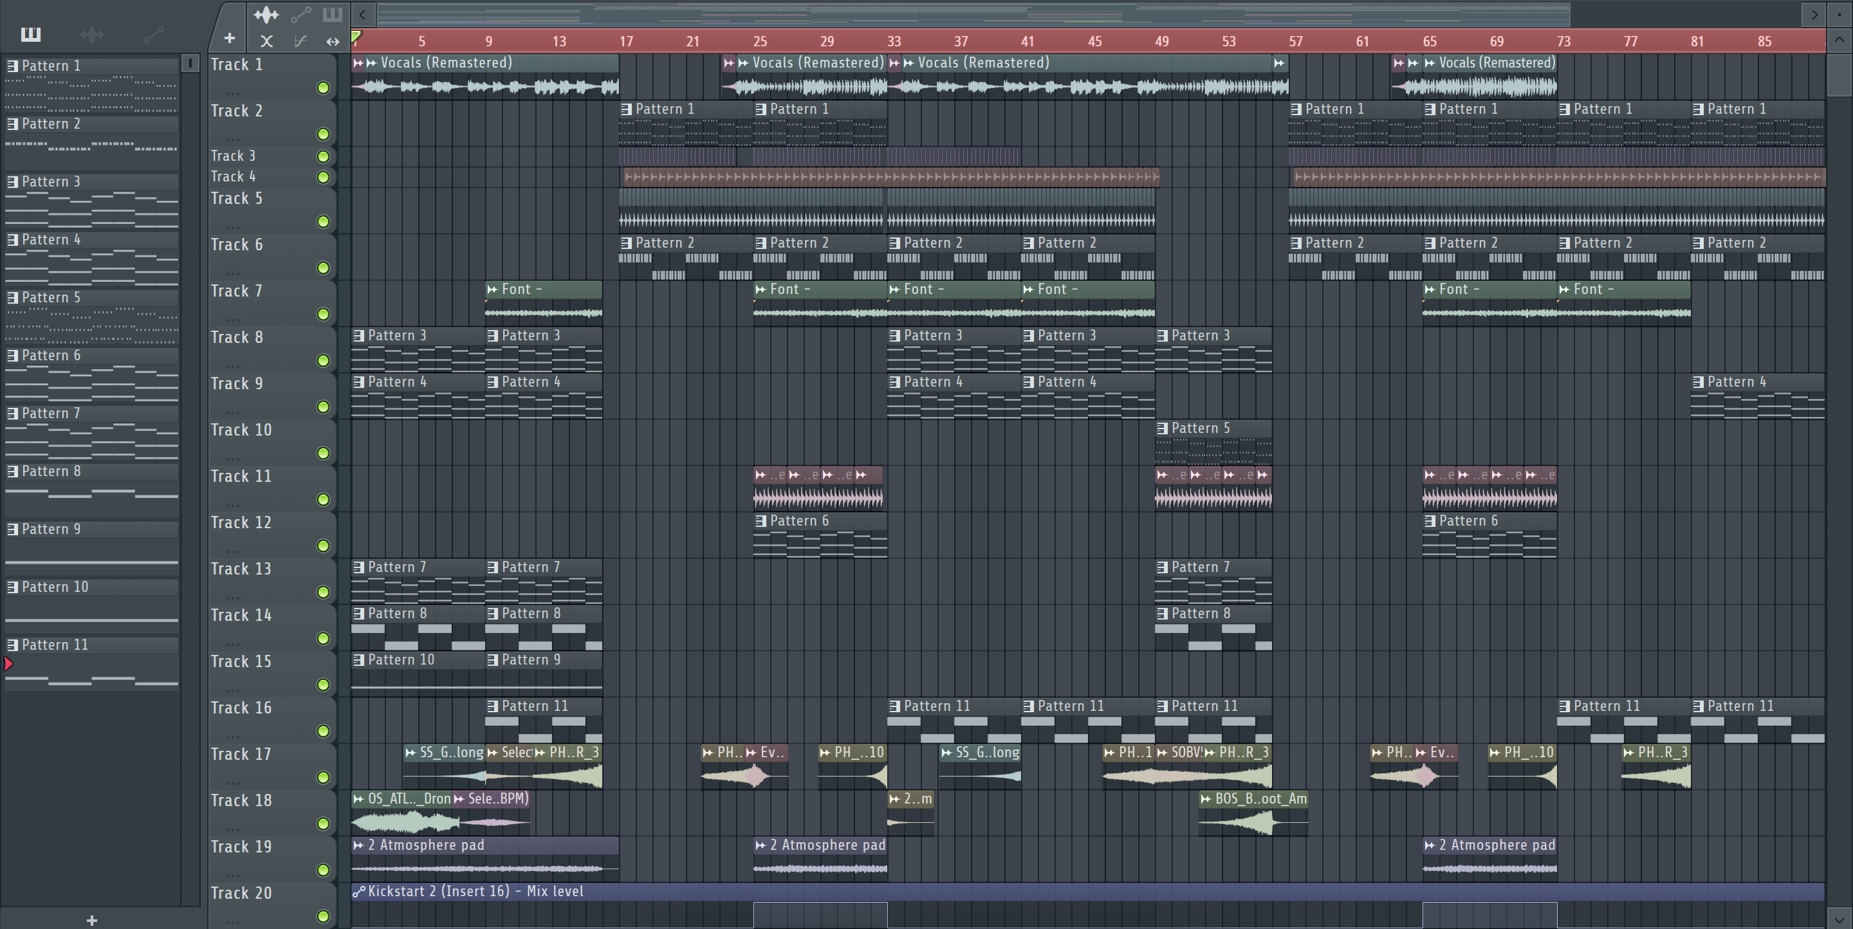Click the piano icon of Pattern 1 in picker

(x=12, y=66)
